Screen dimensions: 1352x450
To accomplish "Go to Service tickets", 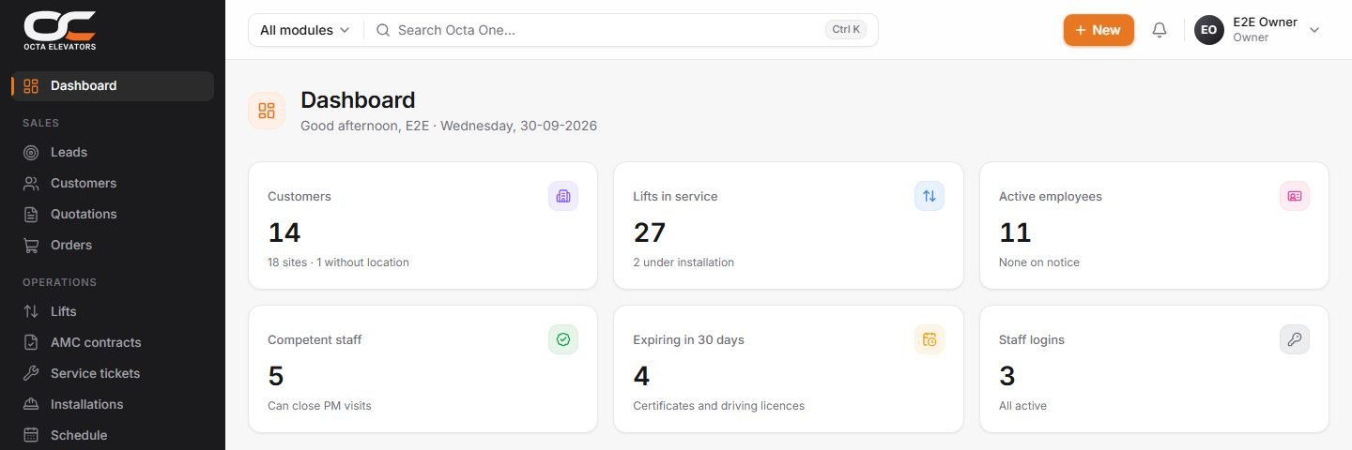I will (x=113, y=373).
